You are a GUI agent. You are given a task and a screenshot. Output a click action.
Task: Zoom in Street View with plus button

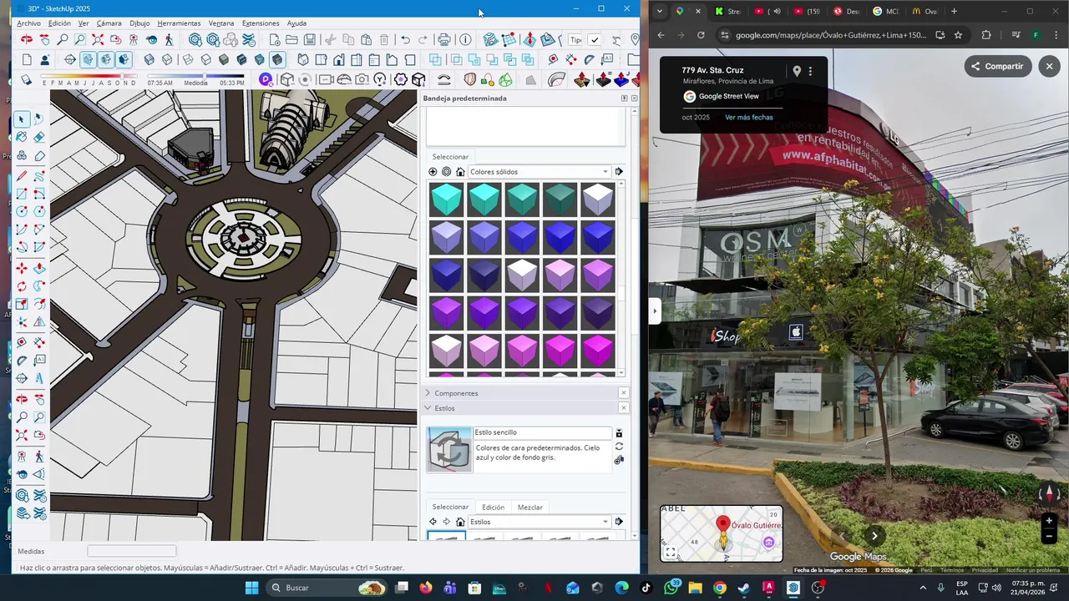(x=1050, y=521)
